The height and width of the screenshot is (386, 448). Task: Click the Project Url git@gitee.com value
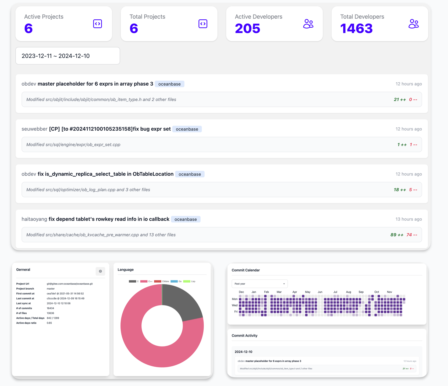pos(70,284)
